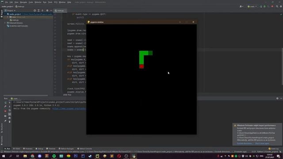Image resolution: width=283 pixels, height=159 pixels.
Task: Click the Run button in top toolbar
Action: coord(261,7)
